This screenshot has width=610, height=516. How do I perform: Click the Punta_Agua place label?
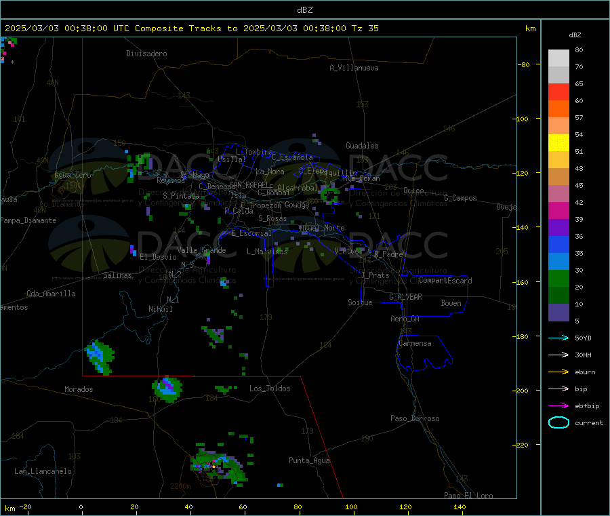click(x=309, y=460)
